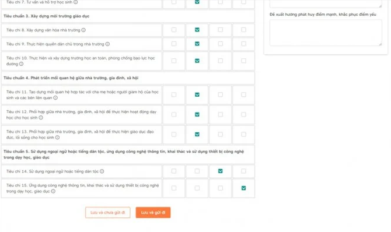Tick first-column checkbox for Tiêu chí 15

click(174, 188)
